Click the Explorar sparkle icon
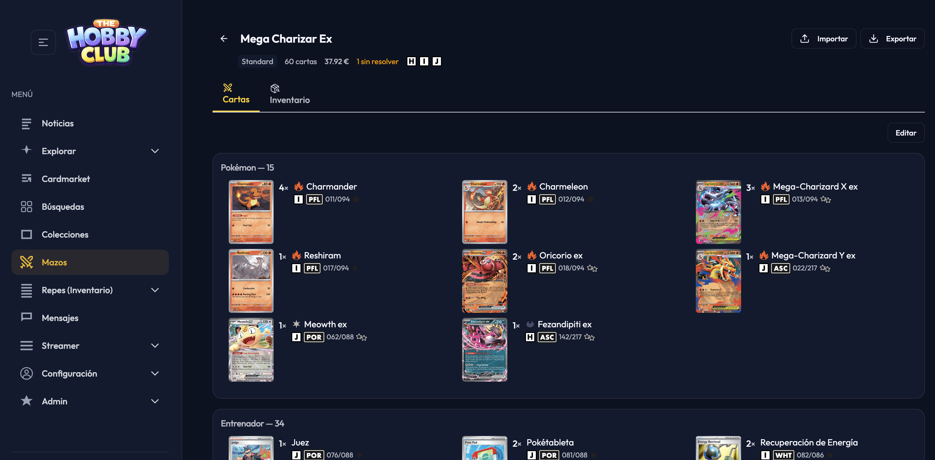This screenshot has width=935, height=460. [27, 150]
